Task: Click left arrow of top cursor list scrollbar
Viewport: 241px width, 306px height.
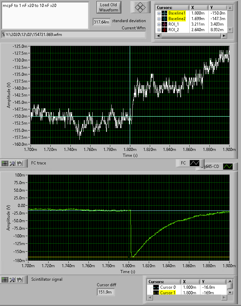Action: [158, 36]
